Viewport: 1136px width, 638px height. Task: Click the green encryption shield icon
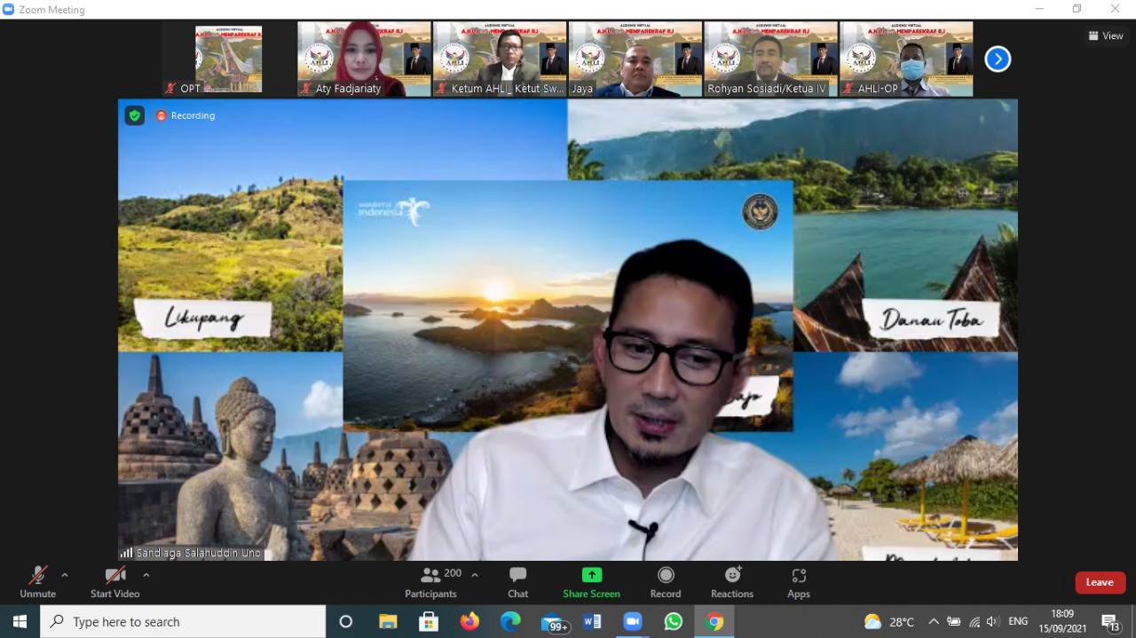[x=134, y=115]
